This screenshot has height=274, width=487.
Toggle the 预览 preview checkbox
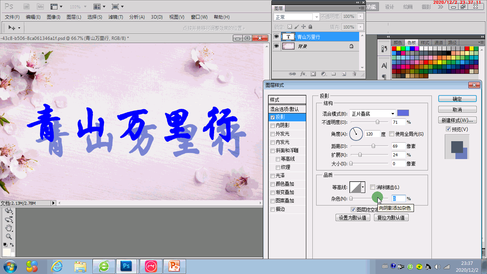(448, 129)
